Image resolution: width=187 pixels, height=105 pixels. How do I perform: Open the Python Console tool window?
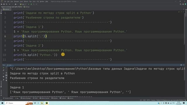point(44,98)
